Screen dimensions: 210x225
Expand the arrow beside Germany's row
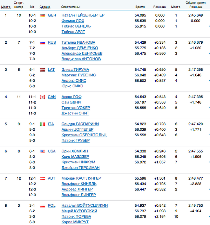pos(209,26)
